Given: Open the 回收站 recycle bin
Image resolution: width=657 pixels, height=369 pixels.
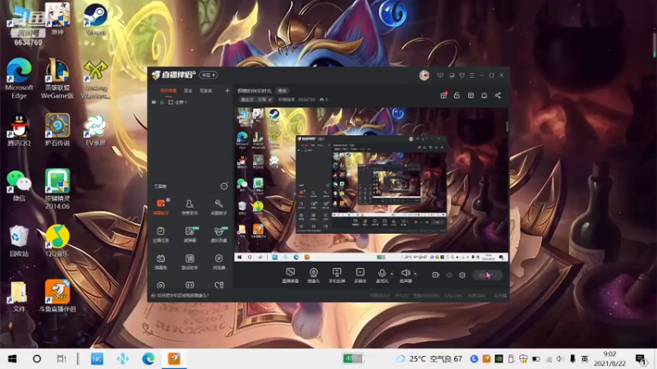Looking at the screenshot, I should [x=19, y=240].
